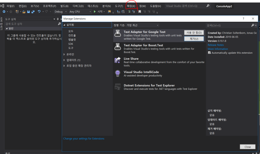Select the SDK category
Screen dimensions: 260x154
[x=71, y=44]
